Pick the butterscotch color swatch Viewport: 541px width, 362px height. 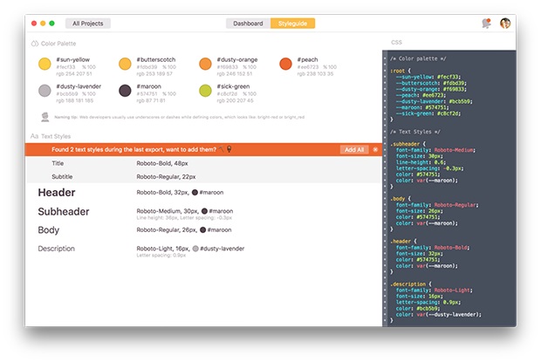125,64
